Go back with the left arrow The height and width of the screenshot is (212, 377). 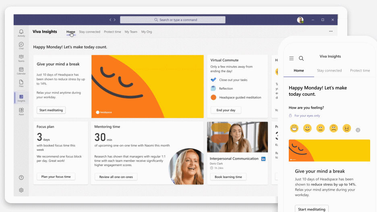[x=110, y=20]
